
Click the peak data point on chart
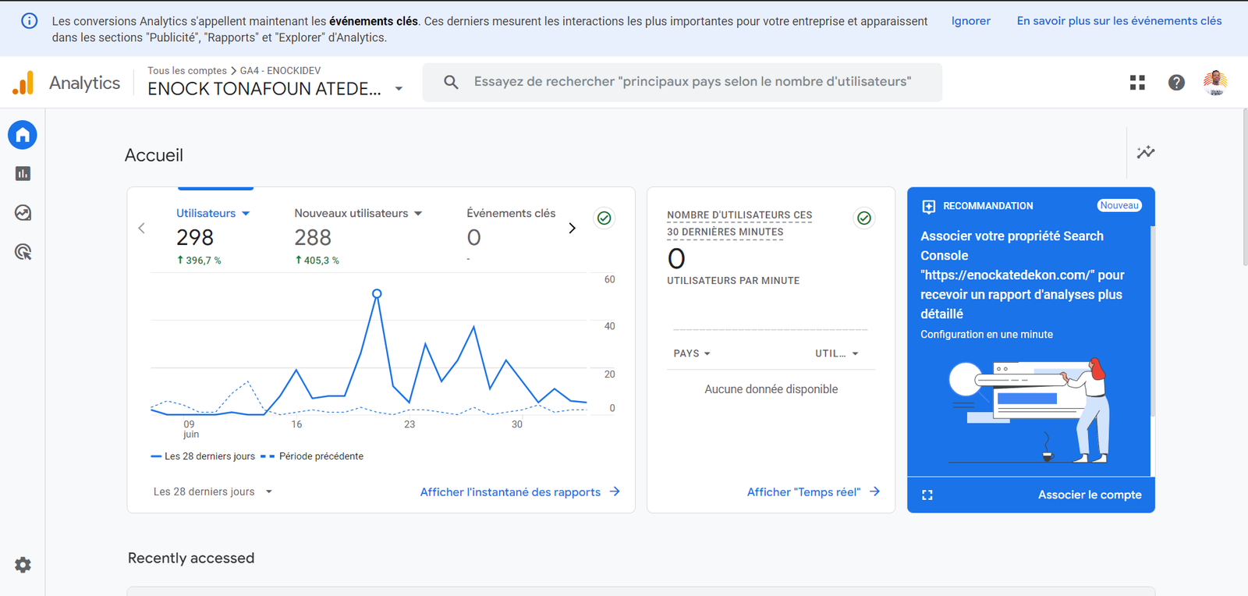[377, 293]
